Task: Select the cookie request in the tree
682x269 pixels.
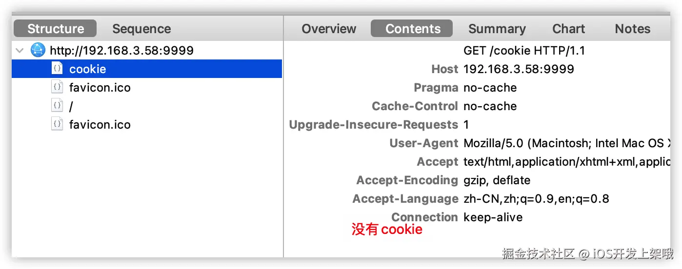Action: [88, 69]
